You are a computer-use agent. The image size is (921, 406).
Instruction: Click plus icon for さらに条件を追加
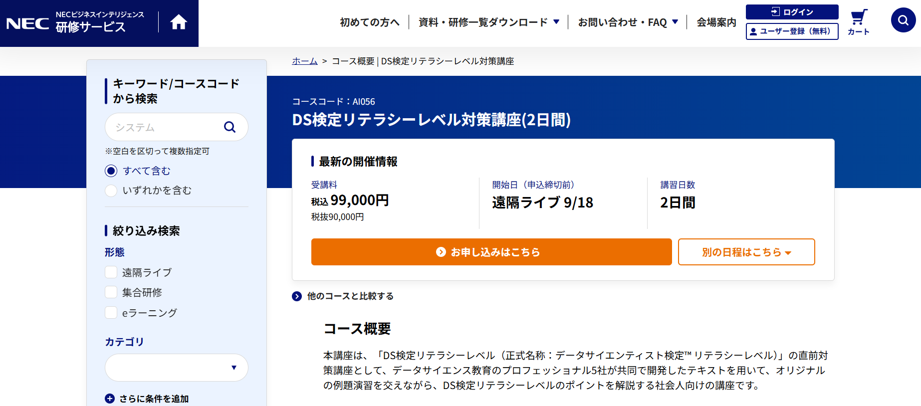110,399
